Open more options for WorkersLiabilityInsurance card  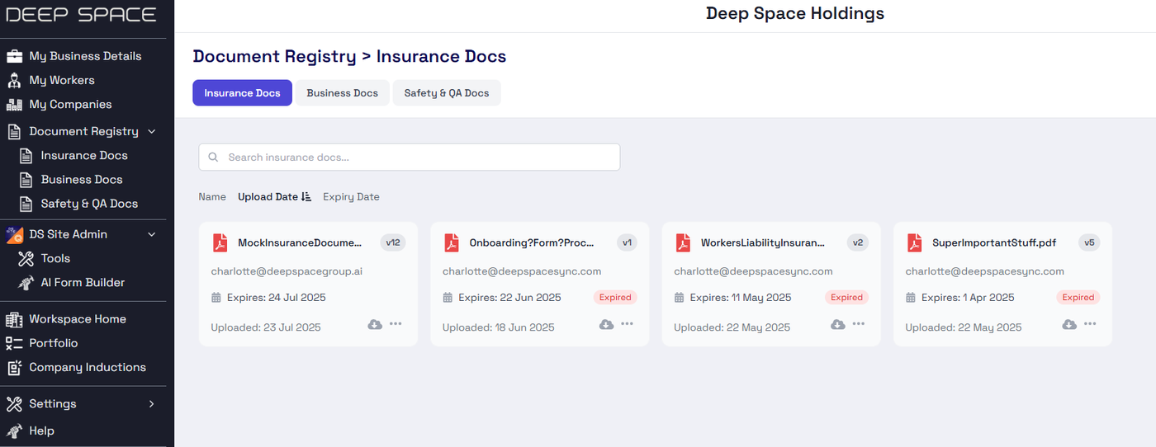[859, 324]
